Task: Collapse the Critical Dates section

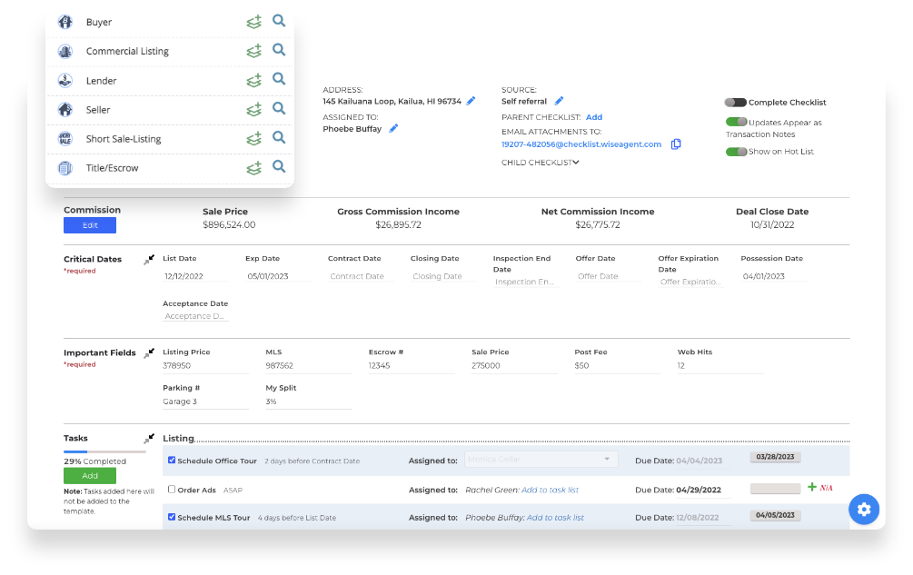Action: coord(149,260)
